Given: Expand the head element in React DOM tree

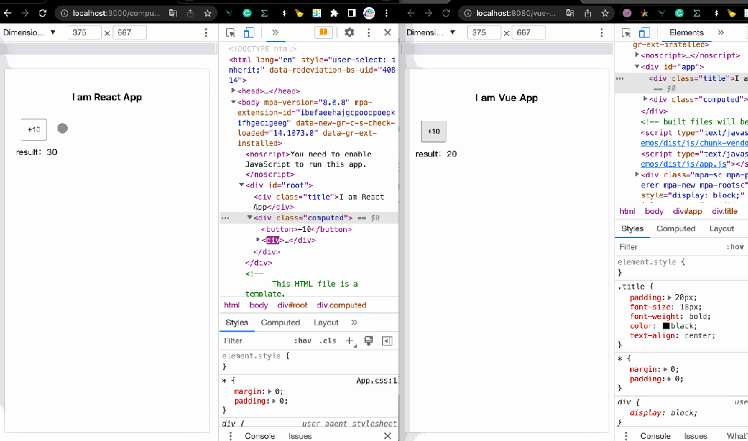Looking at the screenshot, I should click(x=233, y=91).
